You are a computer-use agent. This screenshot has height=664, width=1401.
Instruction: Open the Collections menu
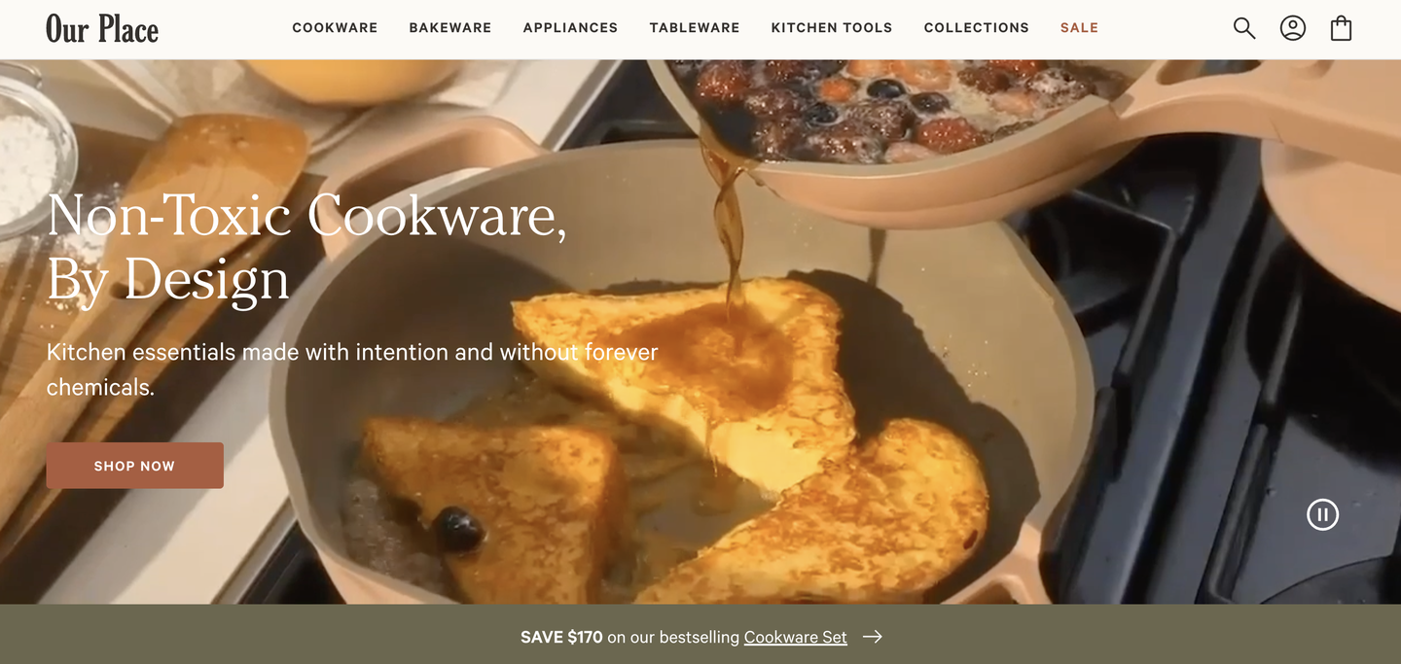click(x=976, y=28)
